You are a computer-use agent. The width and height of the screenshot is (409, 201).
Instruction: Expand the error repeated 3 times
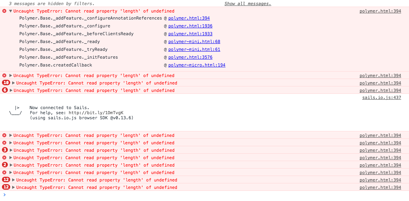pos(11,150)
